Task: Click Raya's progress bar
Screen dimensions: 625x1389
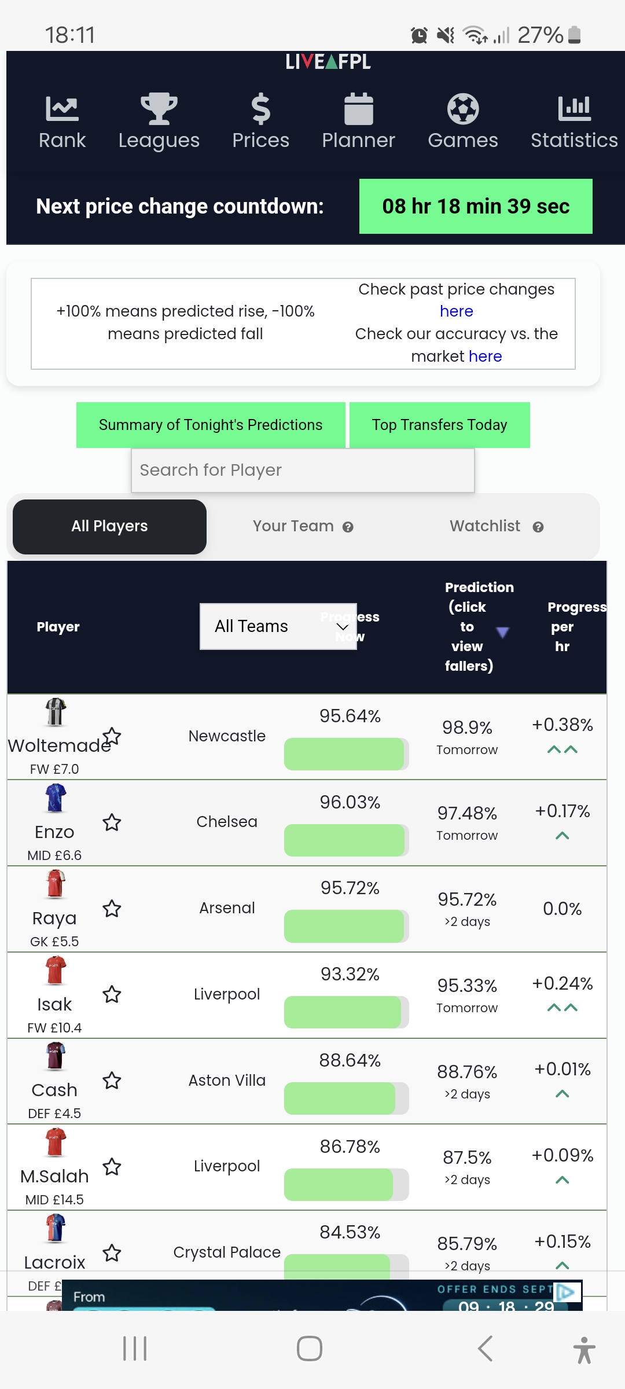Action: coord(346,926)
